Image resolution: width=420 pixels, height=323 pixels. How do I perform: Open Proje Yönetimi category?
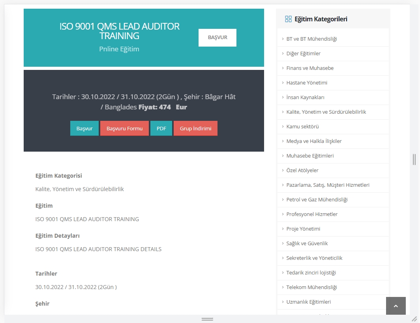303,229
